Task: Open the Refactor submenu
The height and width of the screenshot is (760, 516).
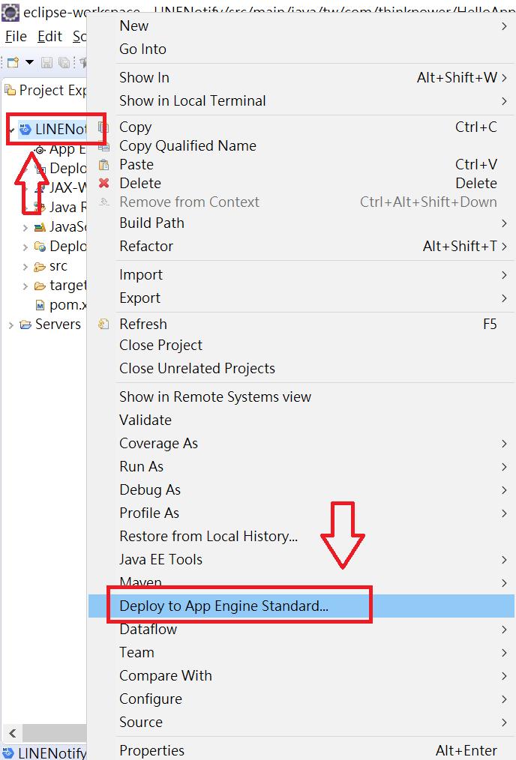Action: [301, 247]
